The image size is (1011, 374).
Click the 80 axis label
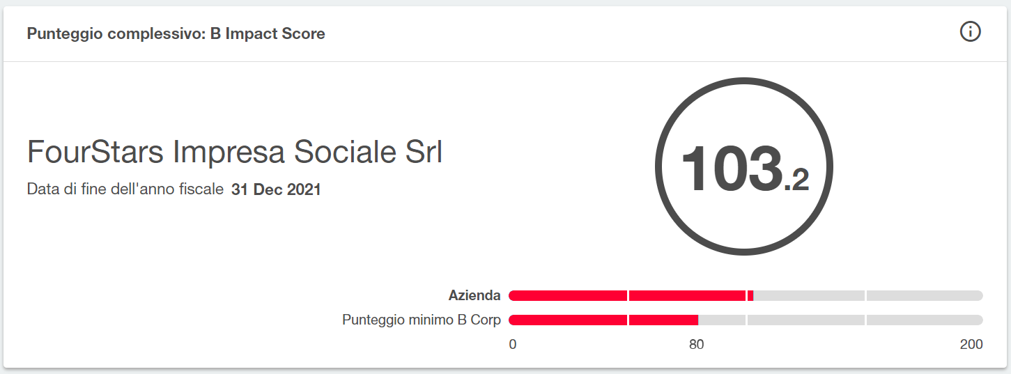point(697,344)
